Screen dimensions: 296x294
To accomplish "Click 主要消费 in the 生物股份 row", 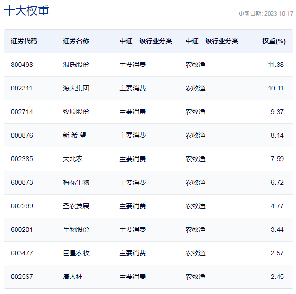I will point(132,229).
